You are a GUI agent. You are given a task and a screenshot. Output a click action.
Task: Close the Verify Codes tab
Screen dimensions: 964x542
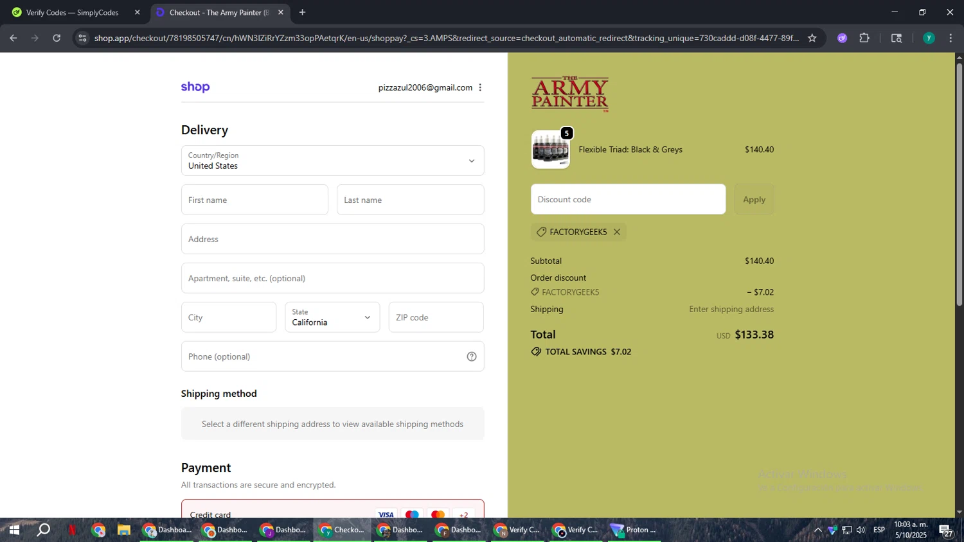point(137,12)
